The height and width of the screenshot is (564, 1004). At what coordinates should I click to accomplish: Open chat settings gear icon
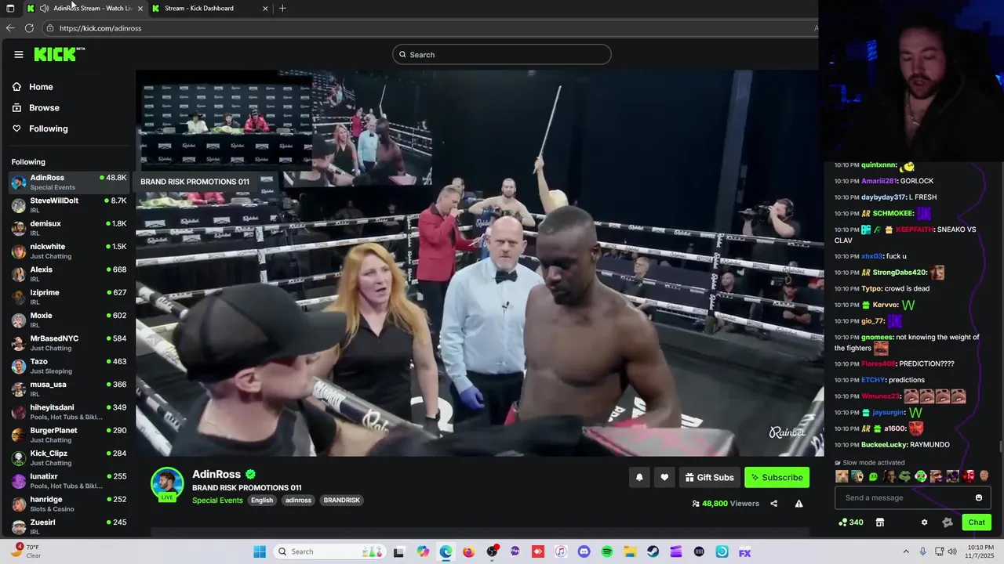pyautogui.click(x=924, y=522)
